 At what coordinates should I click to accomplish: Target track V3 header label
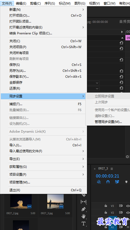click(x=112, y=206)
